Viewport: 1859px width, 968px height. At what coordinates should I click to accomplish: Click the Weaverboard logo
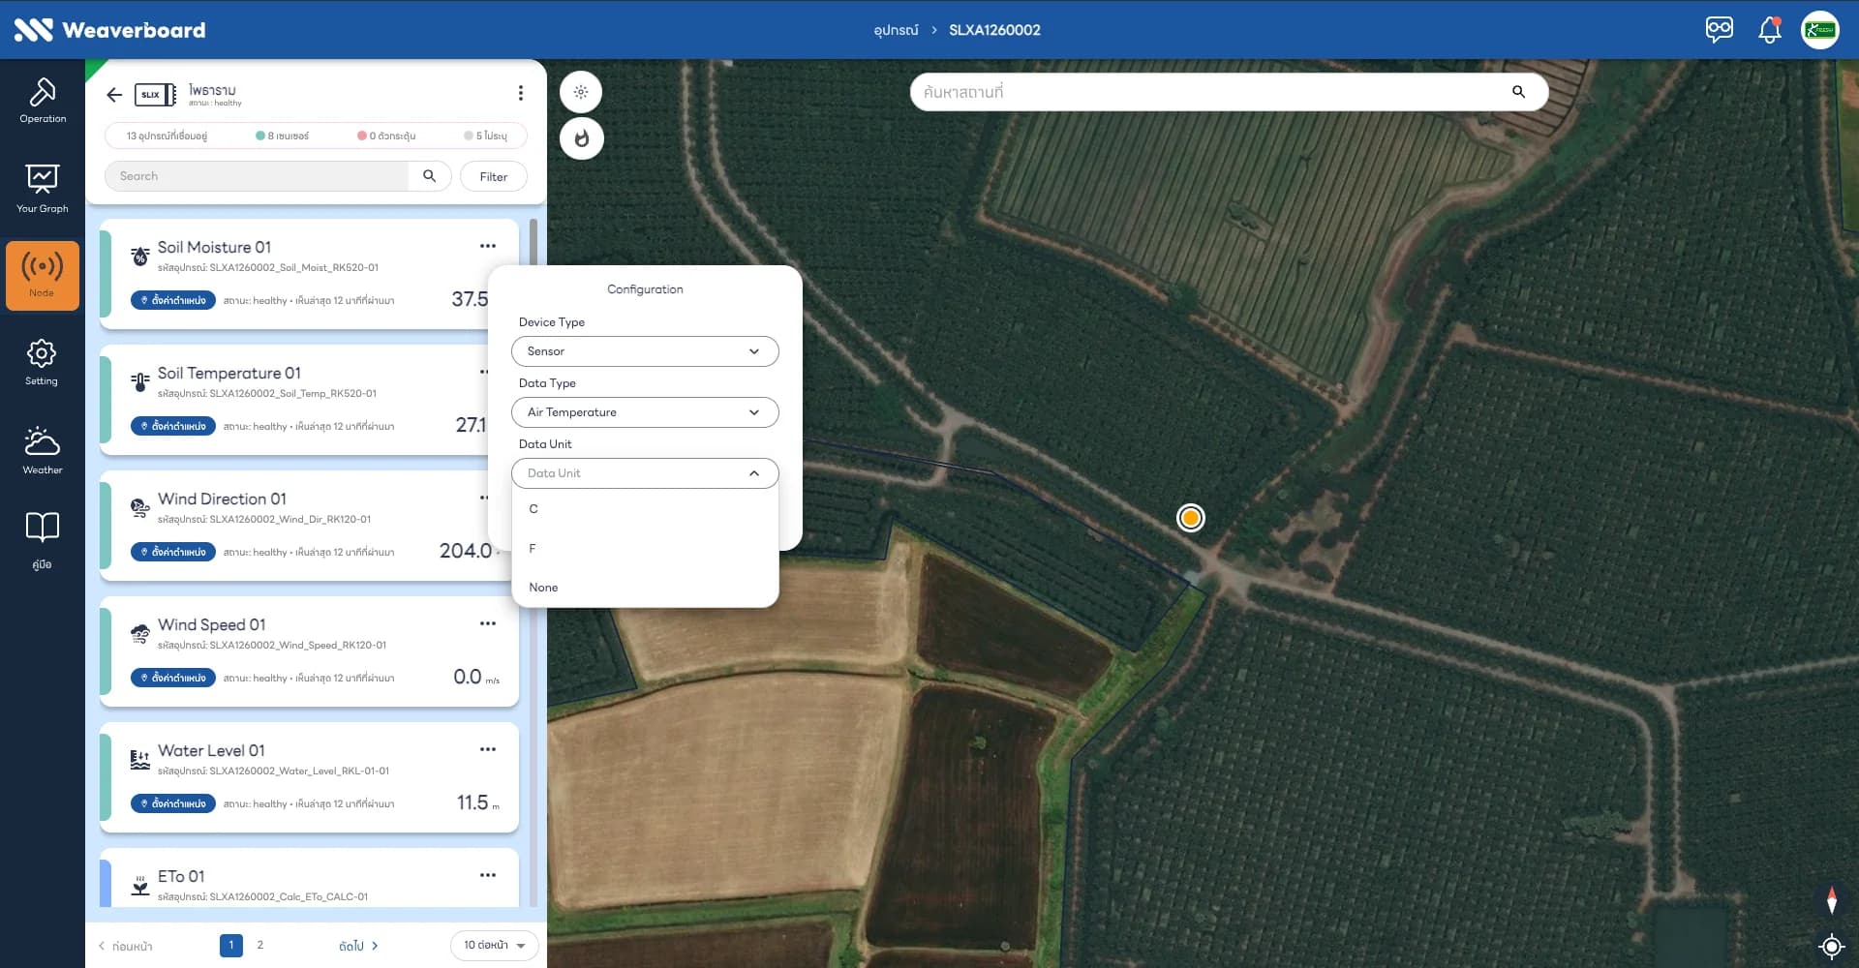click(x=109, y=30)
